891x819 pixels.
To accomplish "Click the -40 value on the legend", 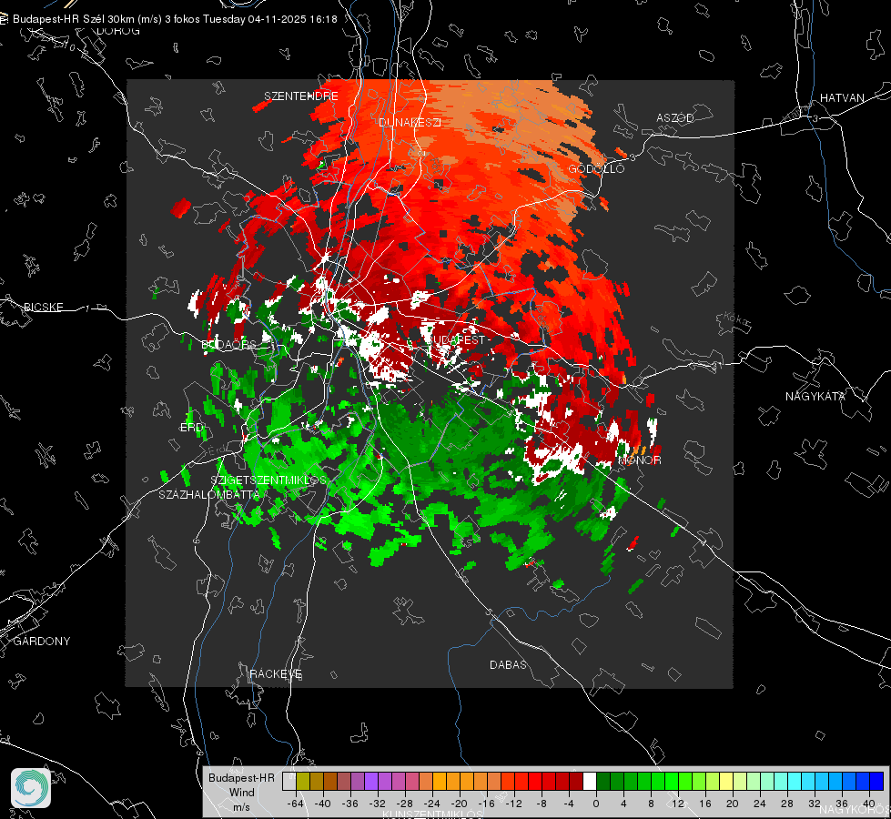I will [x=322, y=804].
